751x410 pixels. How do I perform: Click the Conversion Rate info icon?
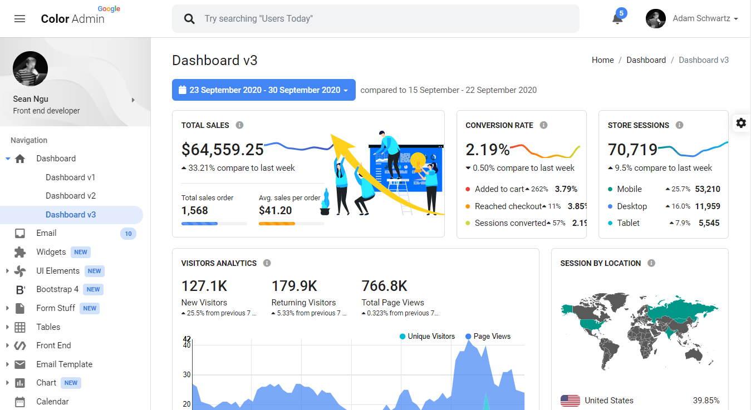coord(543,125)
